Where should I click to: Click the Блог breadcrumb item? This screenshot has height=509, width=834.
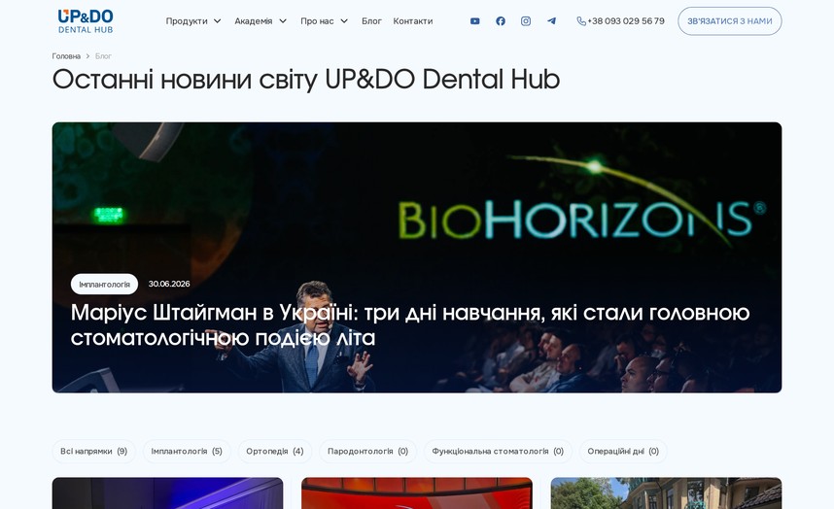click(103, 55)
